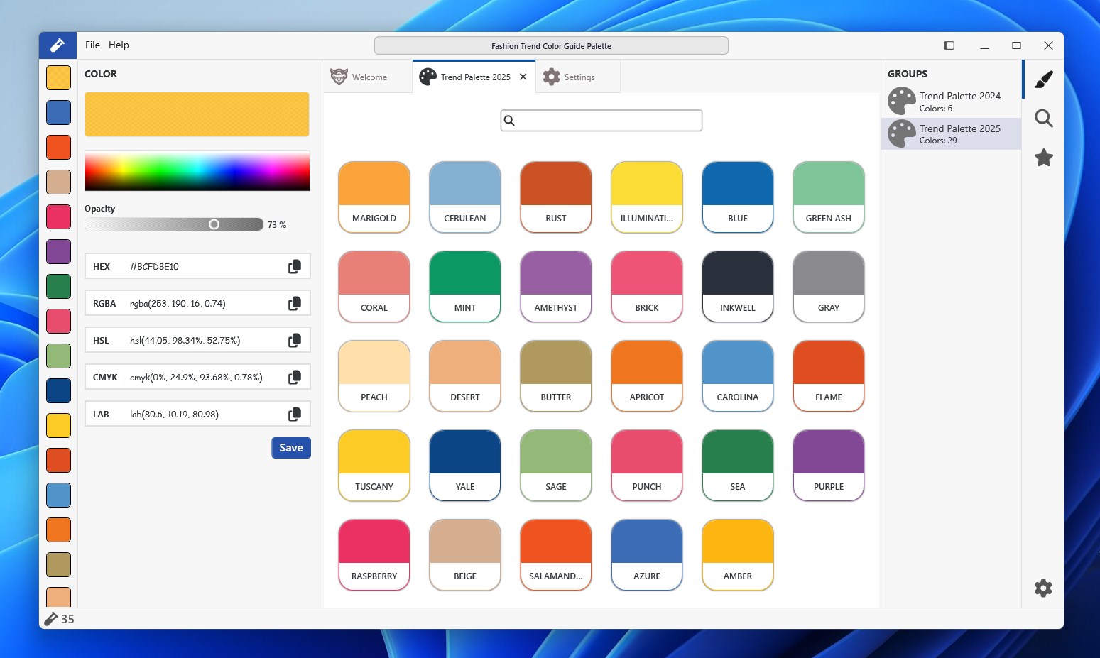The width and height of the screenshot is (1100, 658).
Task: Adjust the Opacity slider handle
Action: pos(214,224)
